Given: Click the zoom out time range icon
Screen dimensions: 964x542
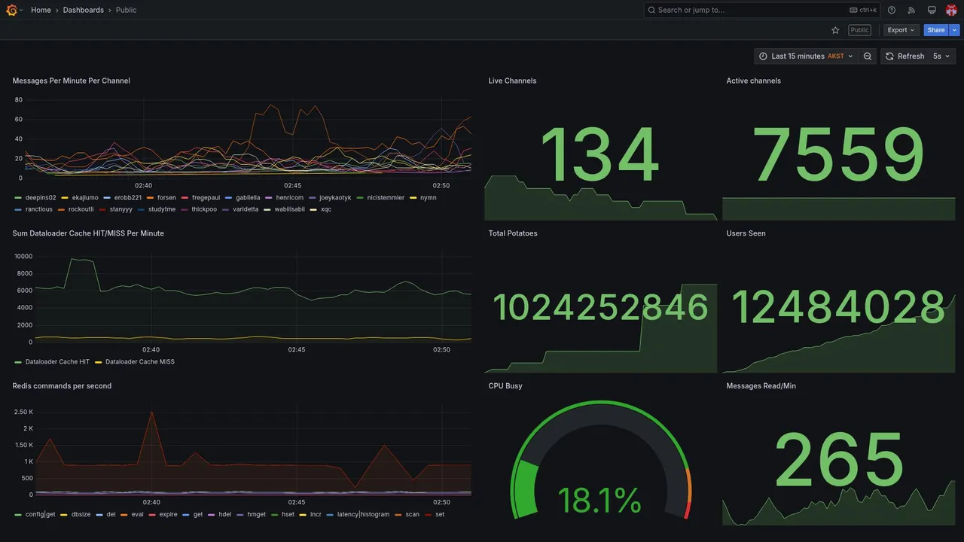Looking at the screenshot, I should 868,56.
